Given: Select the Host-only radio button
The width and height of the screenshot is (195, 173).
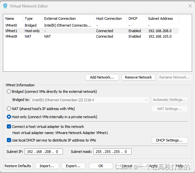Looking at the screenshot, I should [9, 117].
